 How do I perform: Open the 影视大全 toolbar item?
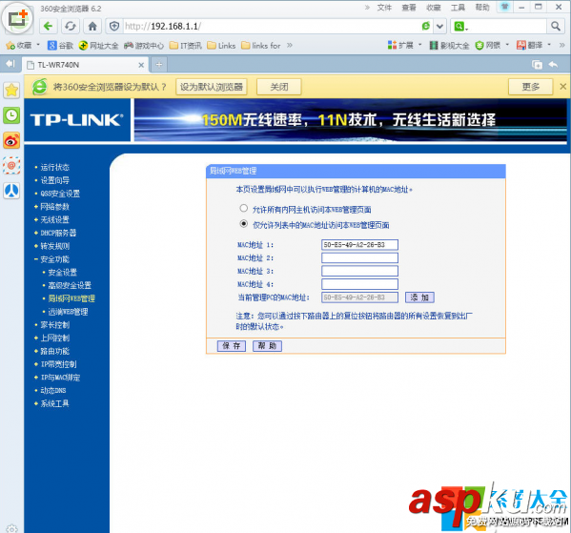click(449, 45)
